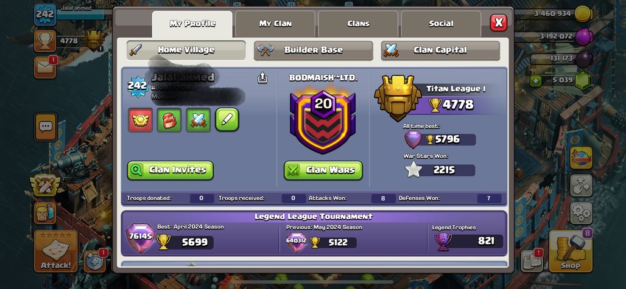Open the Clans tab
The image size is (626, 289).
point(358,24)
